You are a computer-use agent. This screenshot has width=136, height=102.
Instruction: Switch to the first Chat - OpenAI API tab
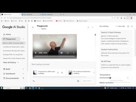click(31, 14)
